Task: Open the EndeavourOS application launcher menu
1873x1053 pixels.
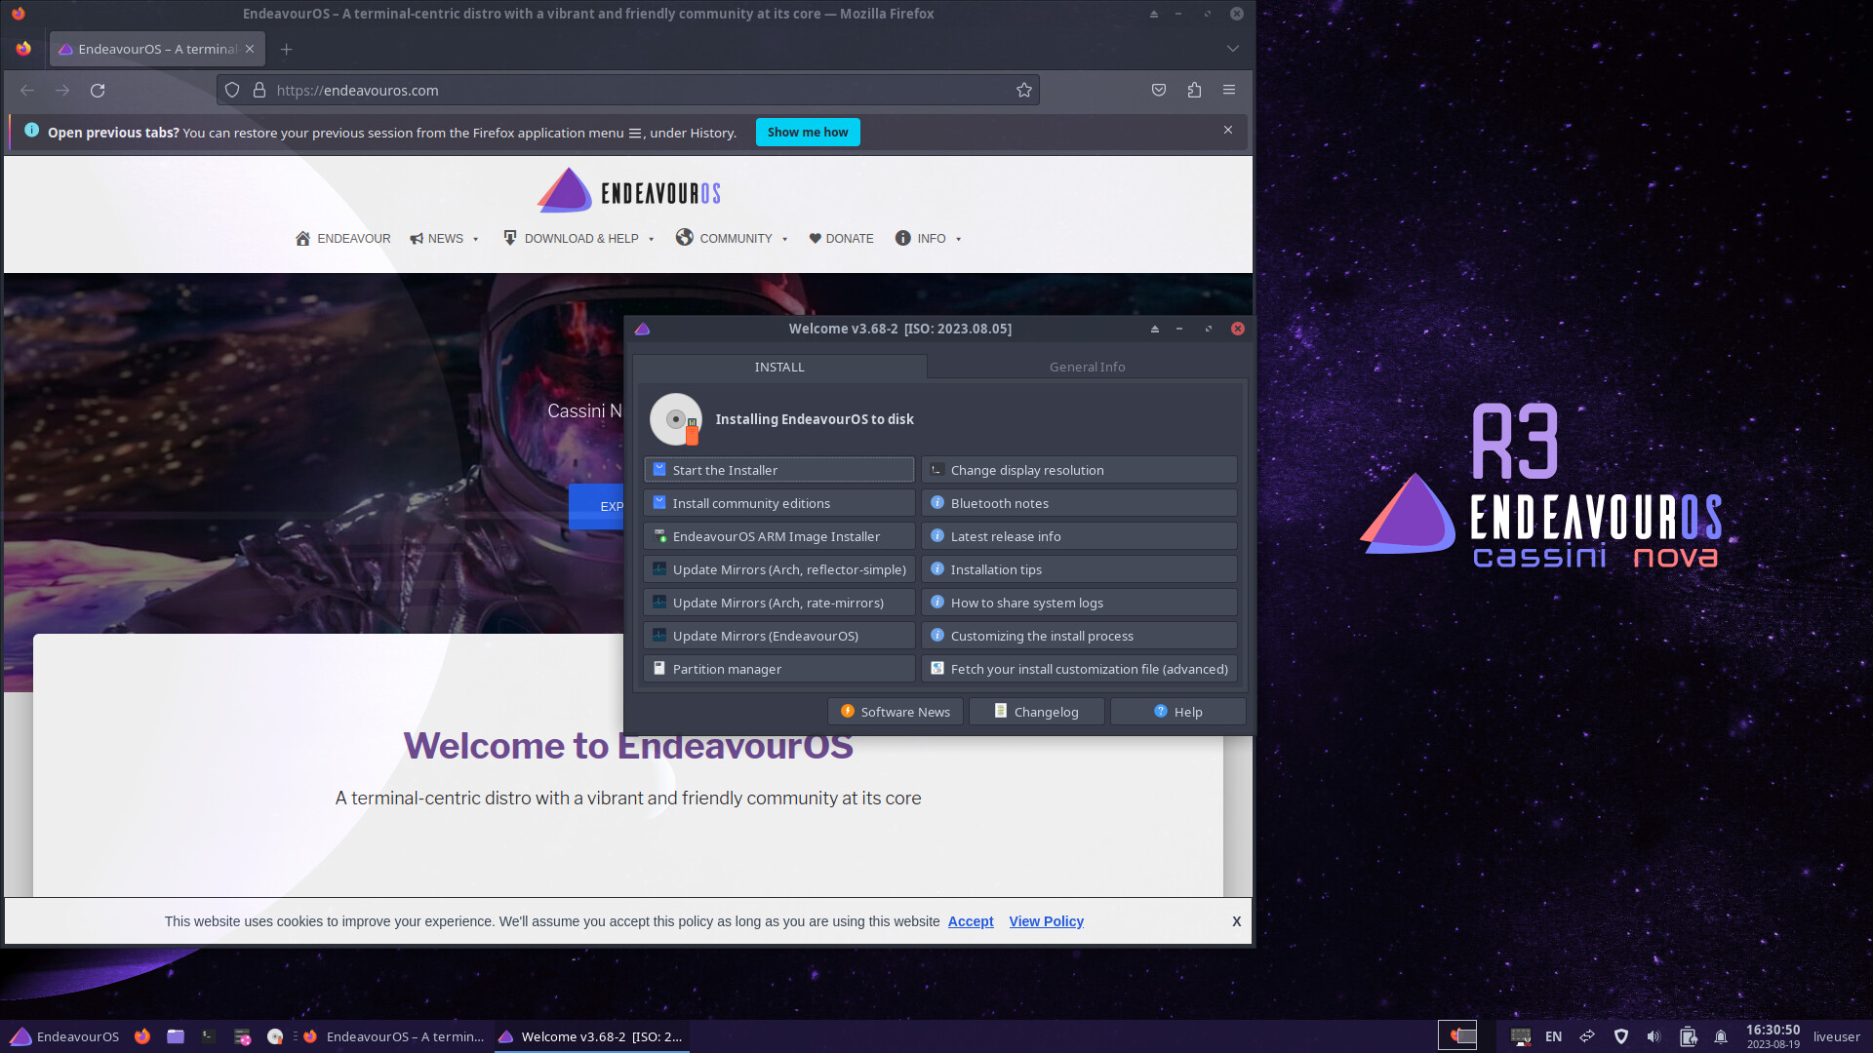Action: tap(64, 1036)
